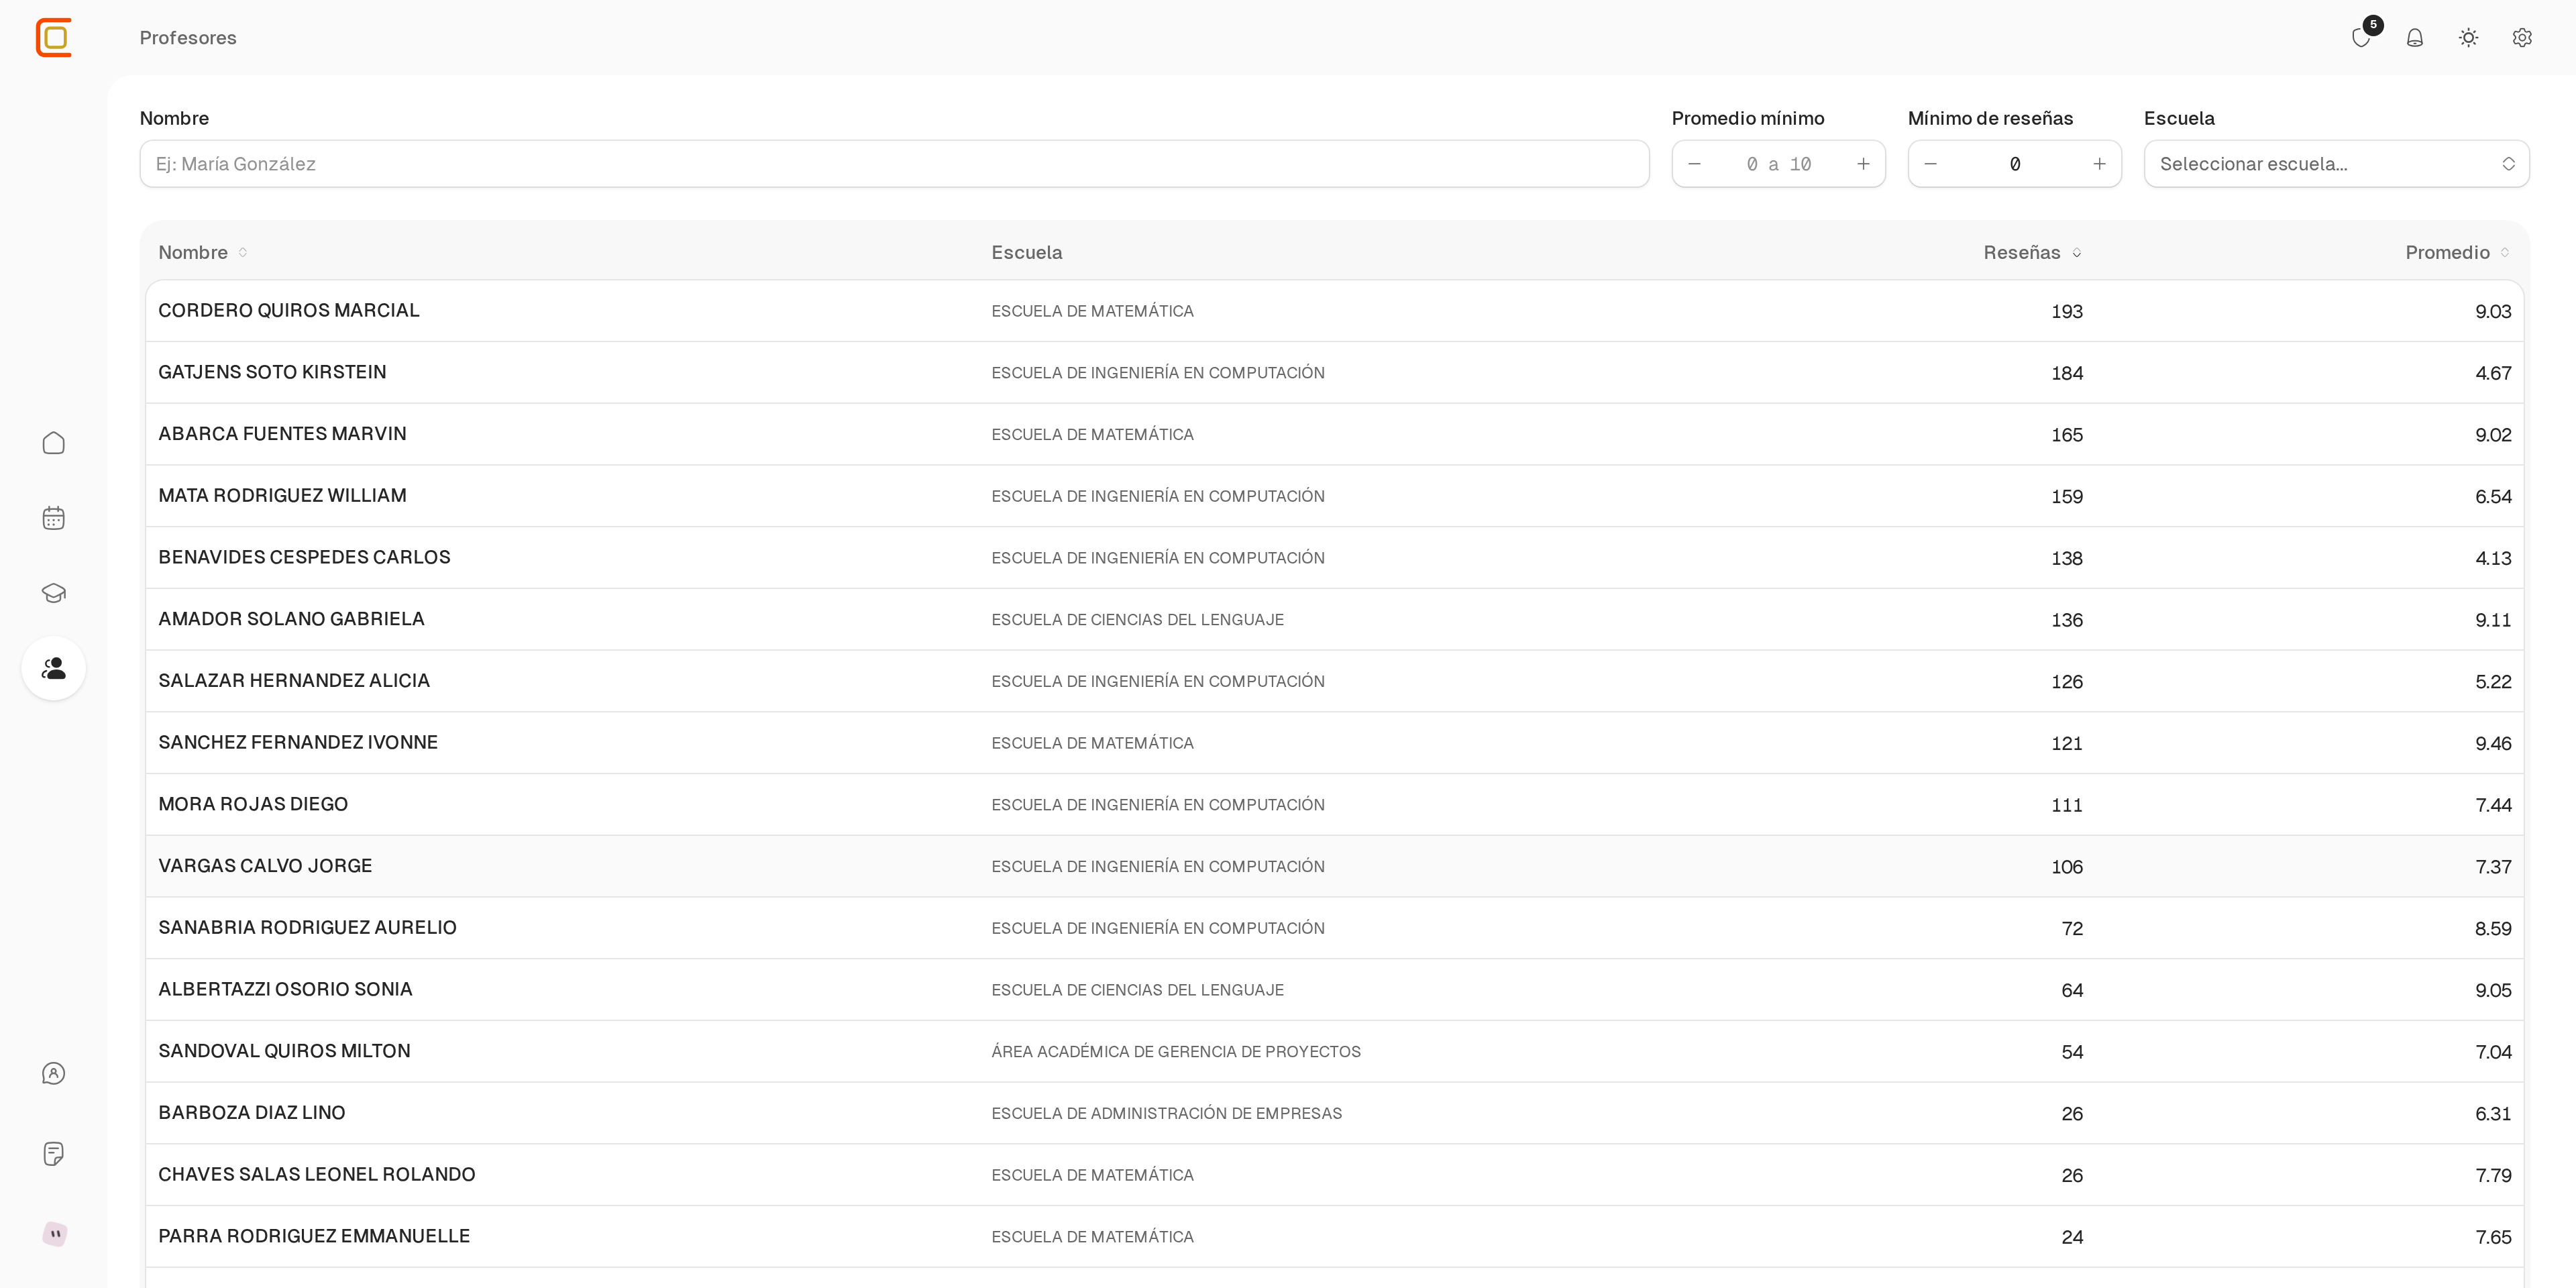Open the sticky note icon in sidebar

click(54, 1154)
